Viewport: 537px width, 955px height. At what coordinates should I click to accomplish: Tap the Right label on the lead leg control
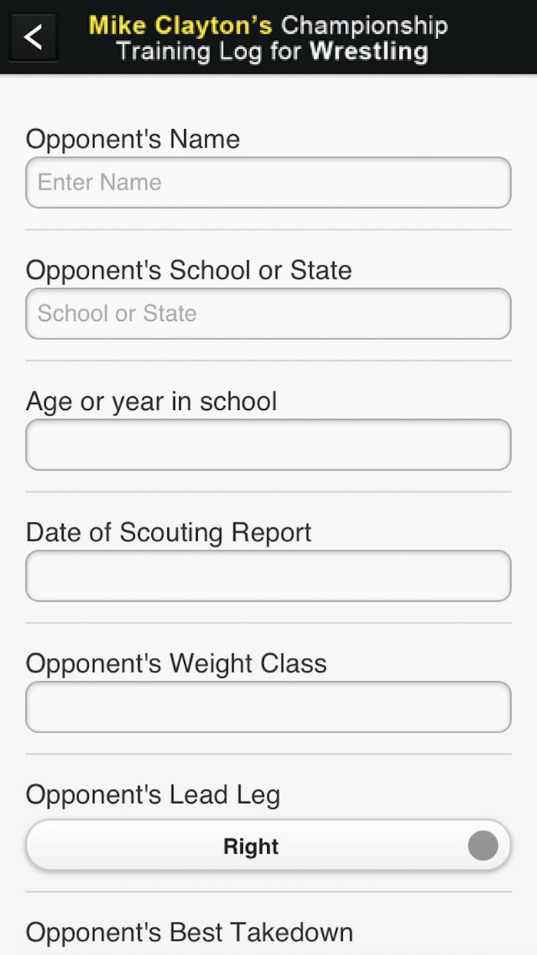[249, 845]
